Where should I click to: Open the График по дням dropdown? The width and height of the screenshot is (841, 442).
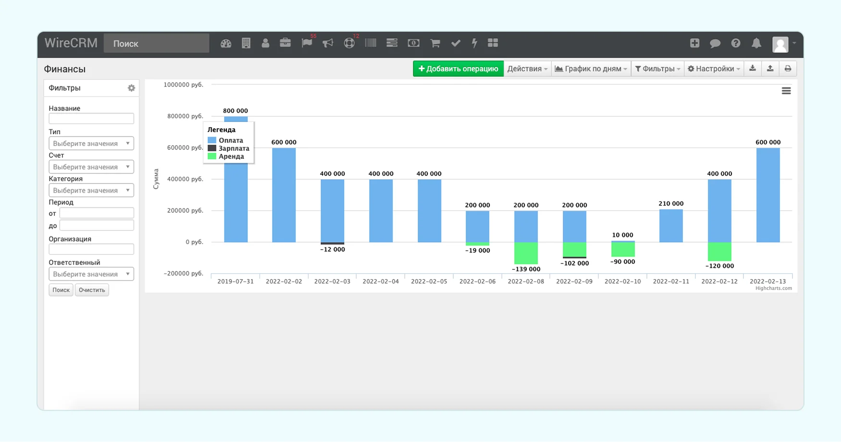click(591, 69)
